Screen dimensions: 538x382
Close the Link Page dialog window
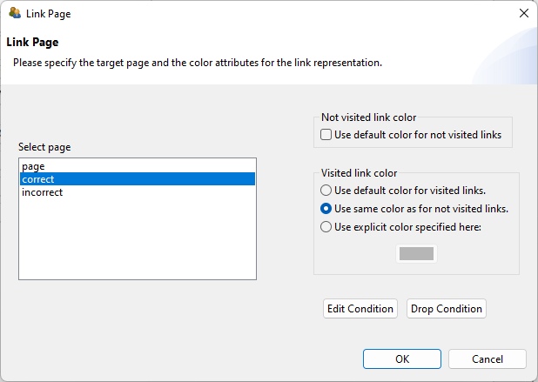click(x=523, y=14)
